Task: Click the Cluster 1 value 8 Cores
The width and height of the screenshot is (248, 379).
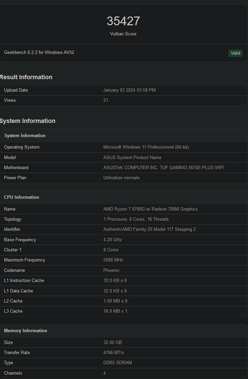Action: (x=111, y=250)
